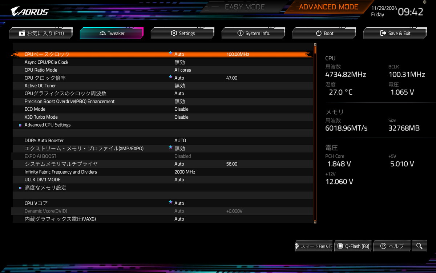Open DDR5 Auto Booster AUTO value
The image size is (436, 273).
tap(180, 141)
